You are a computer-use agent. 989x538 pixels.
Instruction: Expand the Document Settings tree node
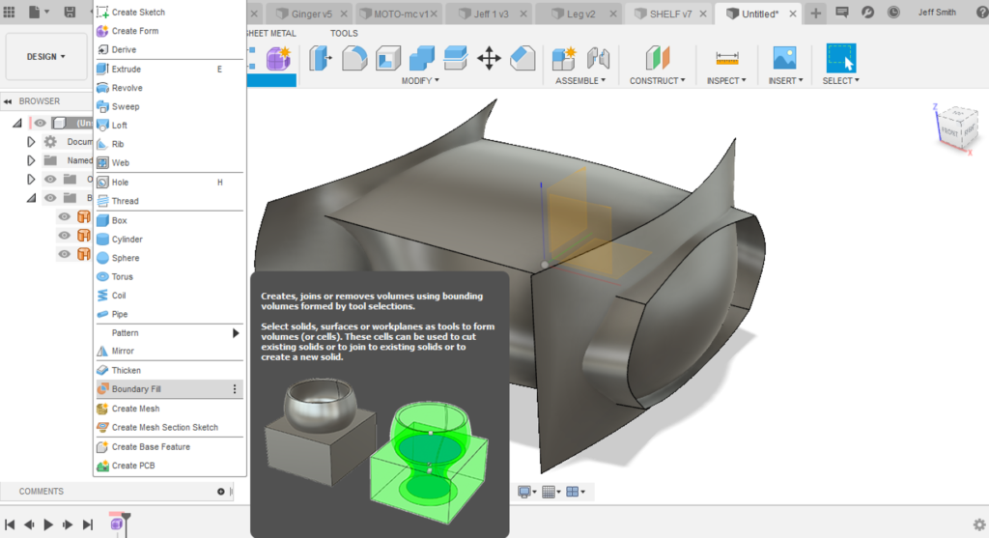[31, 141]
